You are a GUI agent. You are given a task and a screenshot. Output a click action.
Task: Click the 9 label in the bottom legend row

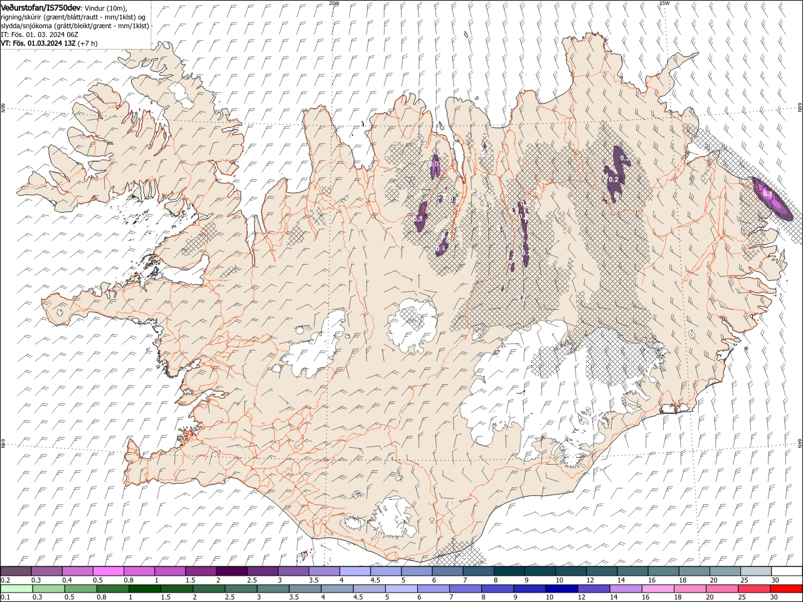(516, 597)
